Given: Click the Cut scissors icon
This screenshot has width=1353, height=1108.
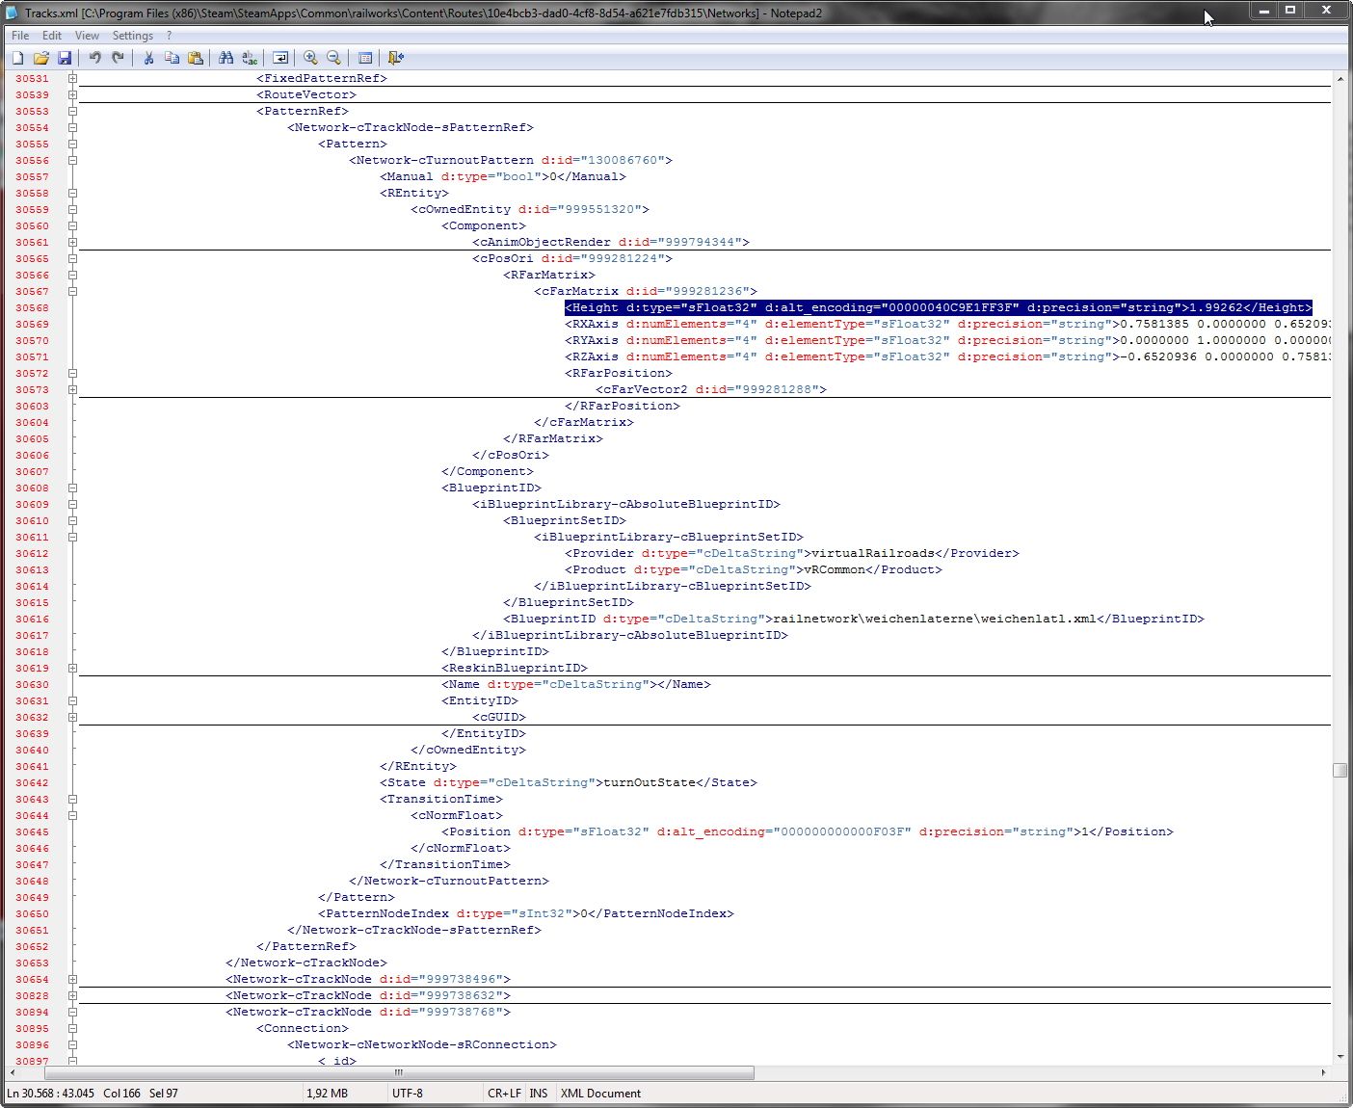Looking at the screenshot, I should [x=148, y=58].
